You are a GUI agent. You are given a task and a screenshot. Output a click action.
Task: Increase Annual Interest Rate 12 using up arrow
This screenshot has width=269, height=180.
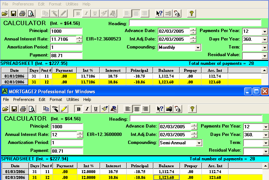80,133
